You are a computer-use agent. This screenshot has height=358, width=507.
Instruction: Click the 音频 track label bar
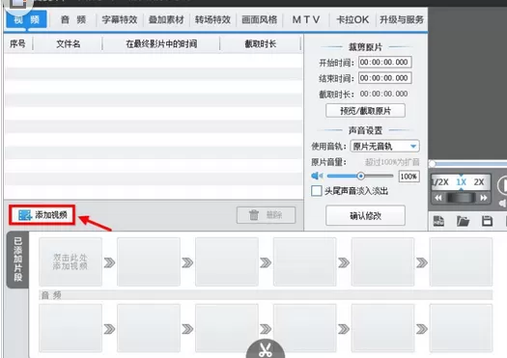click(266, 294)
